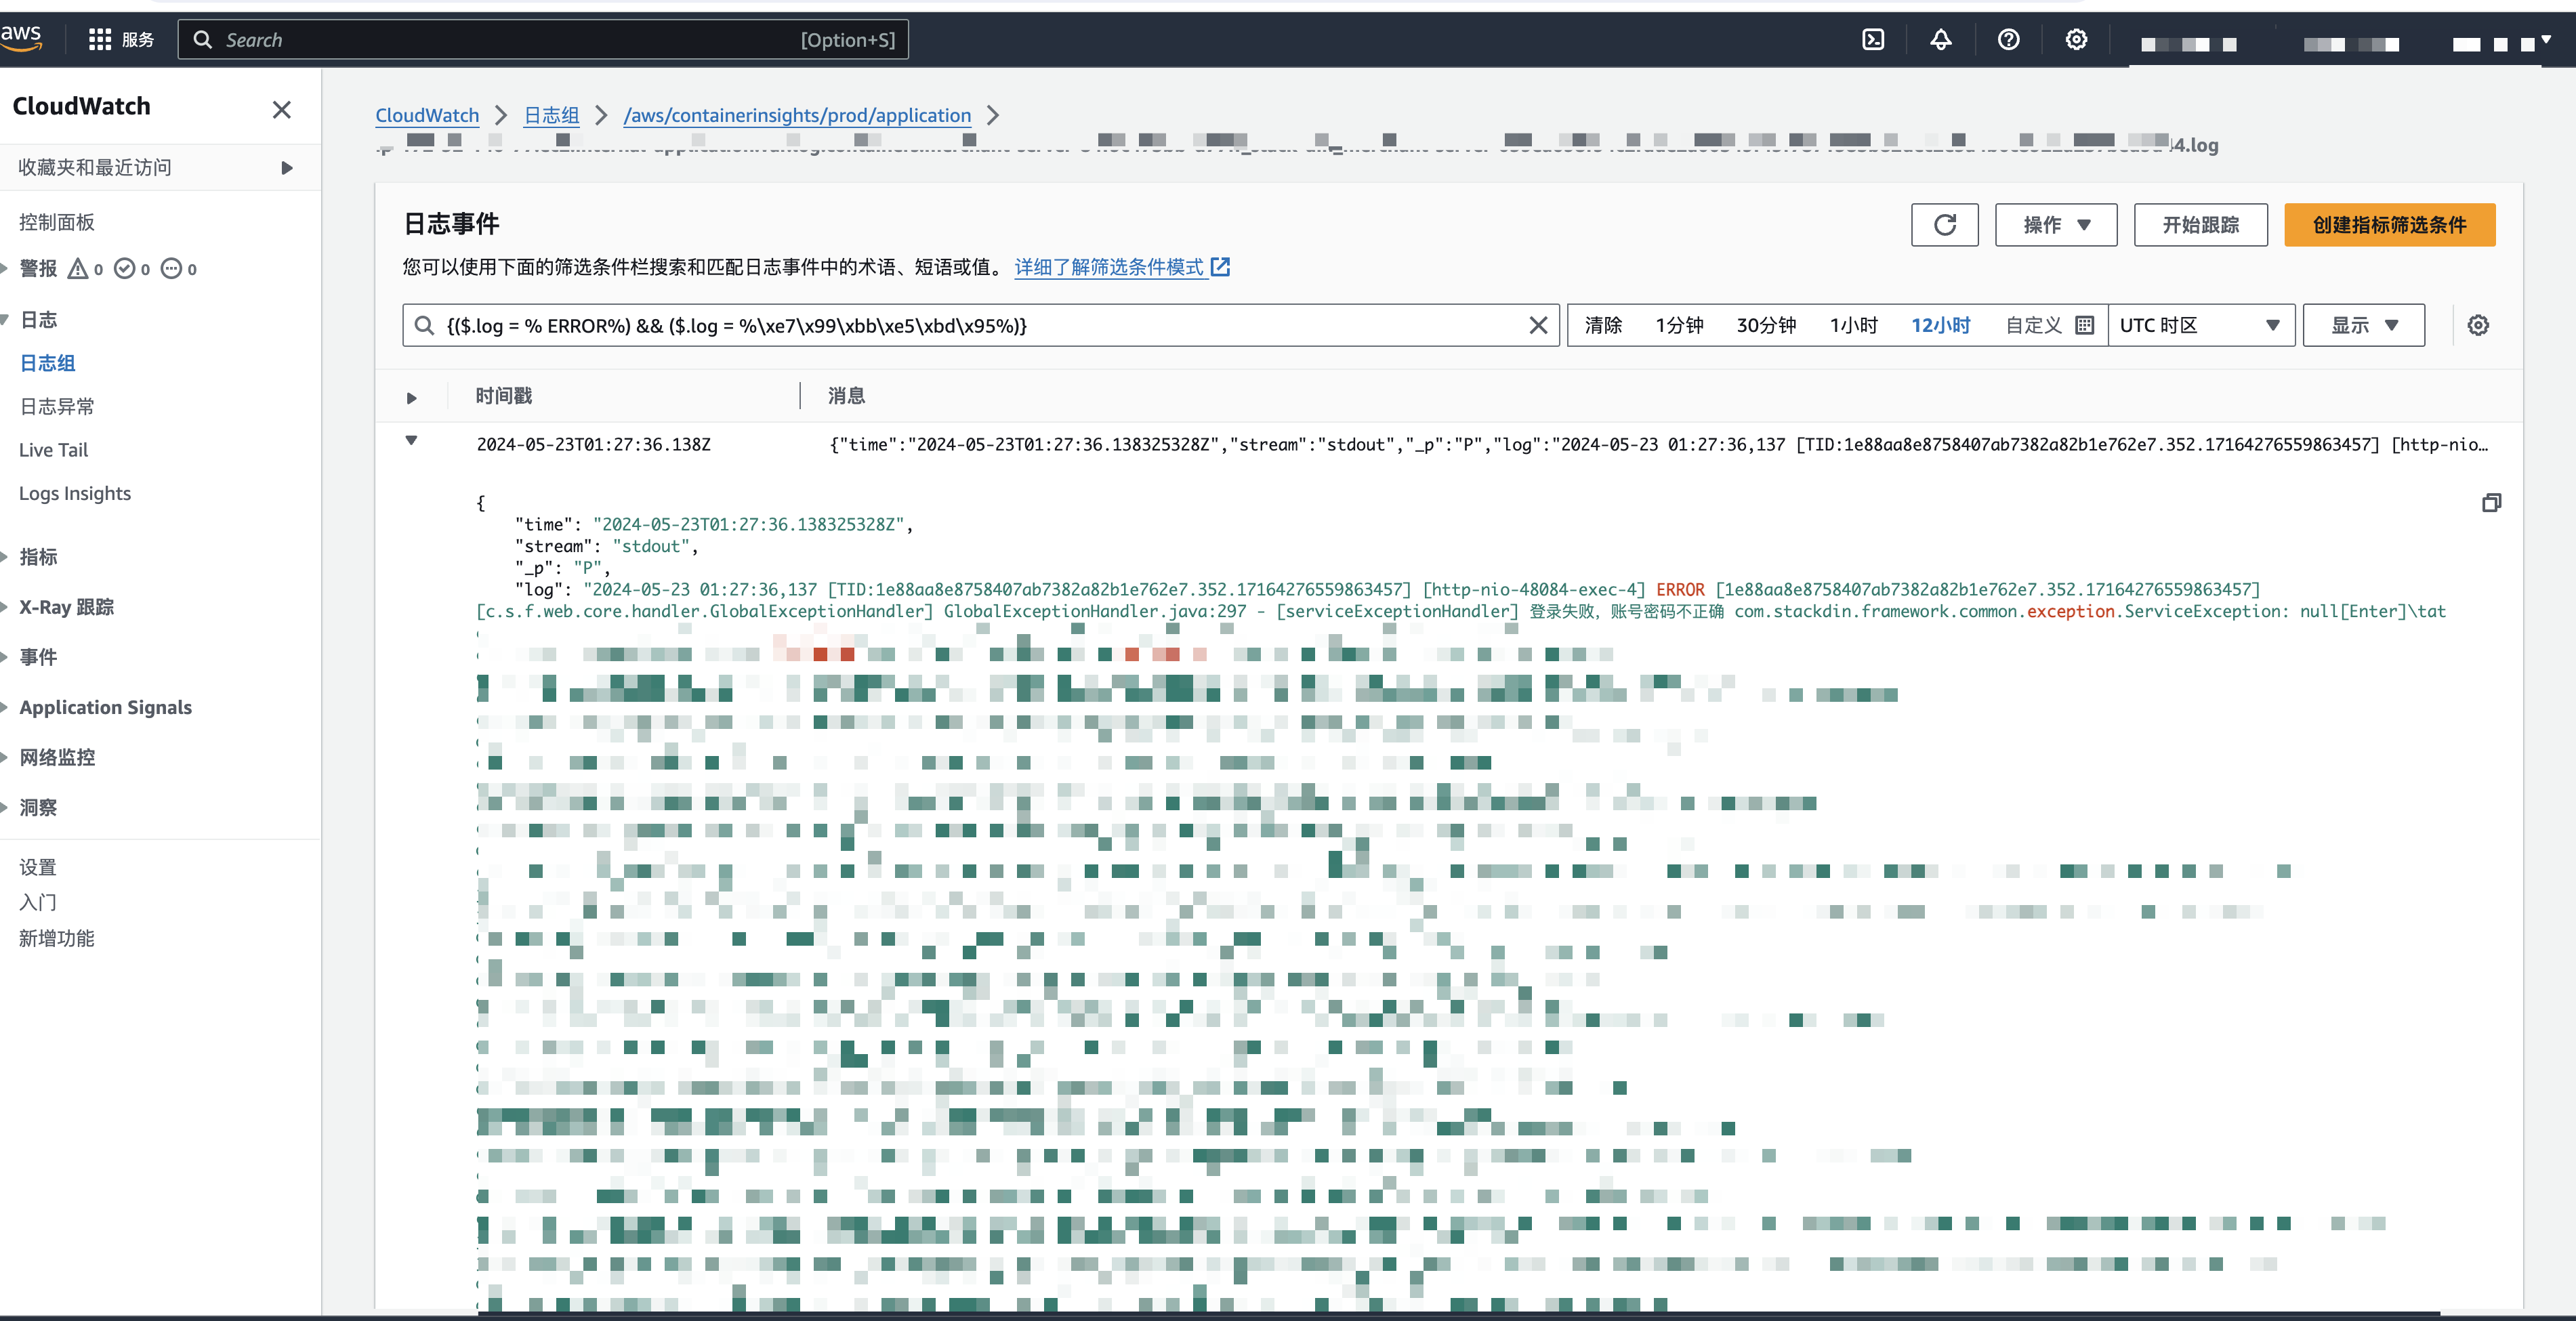
Task: Click 清除 to clear time filter
Action: pyautogui.click(x=1603, y=325)
